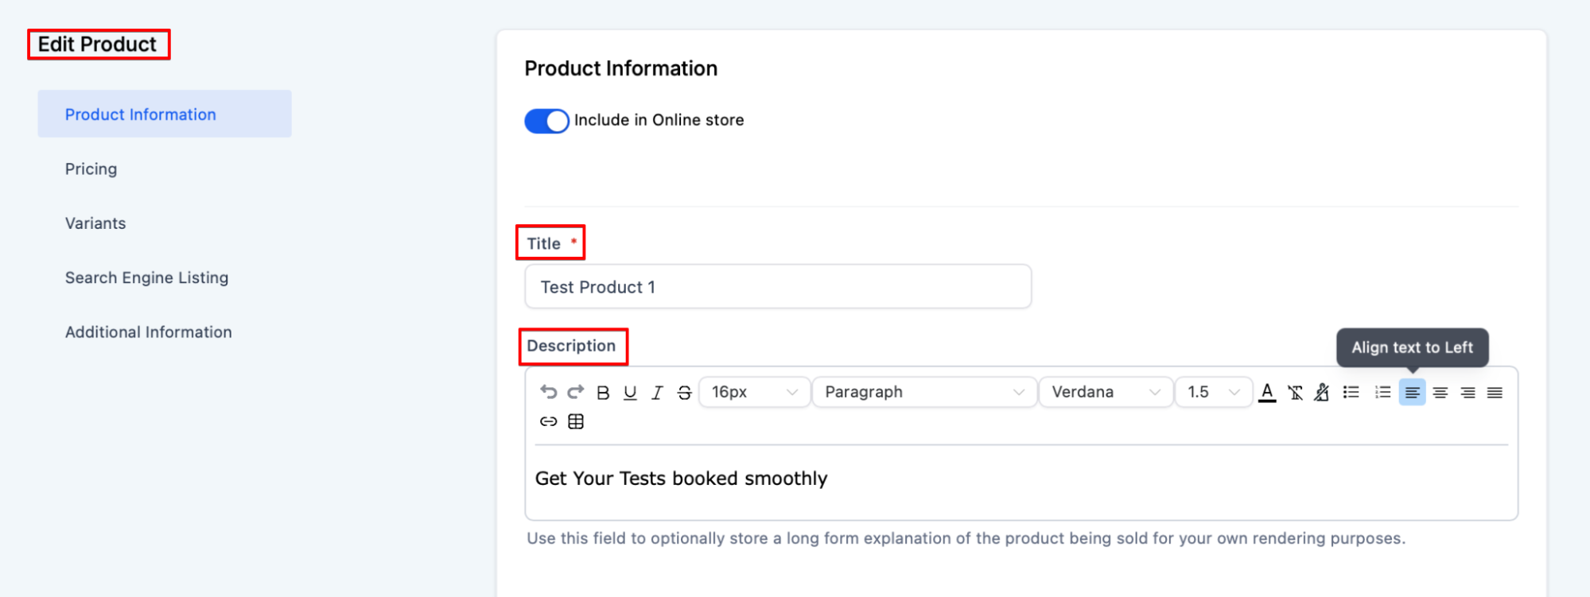Screen dimensions: 1590x597
Task: Toggle italic formatting
Action: click(657, 393)
